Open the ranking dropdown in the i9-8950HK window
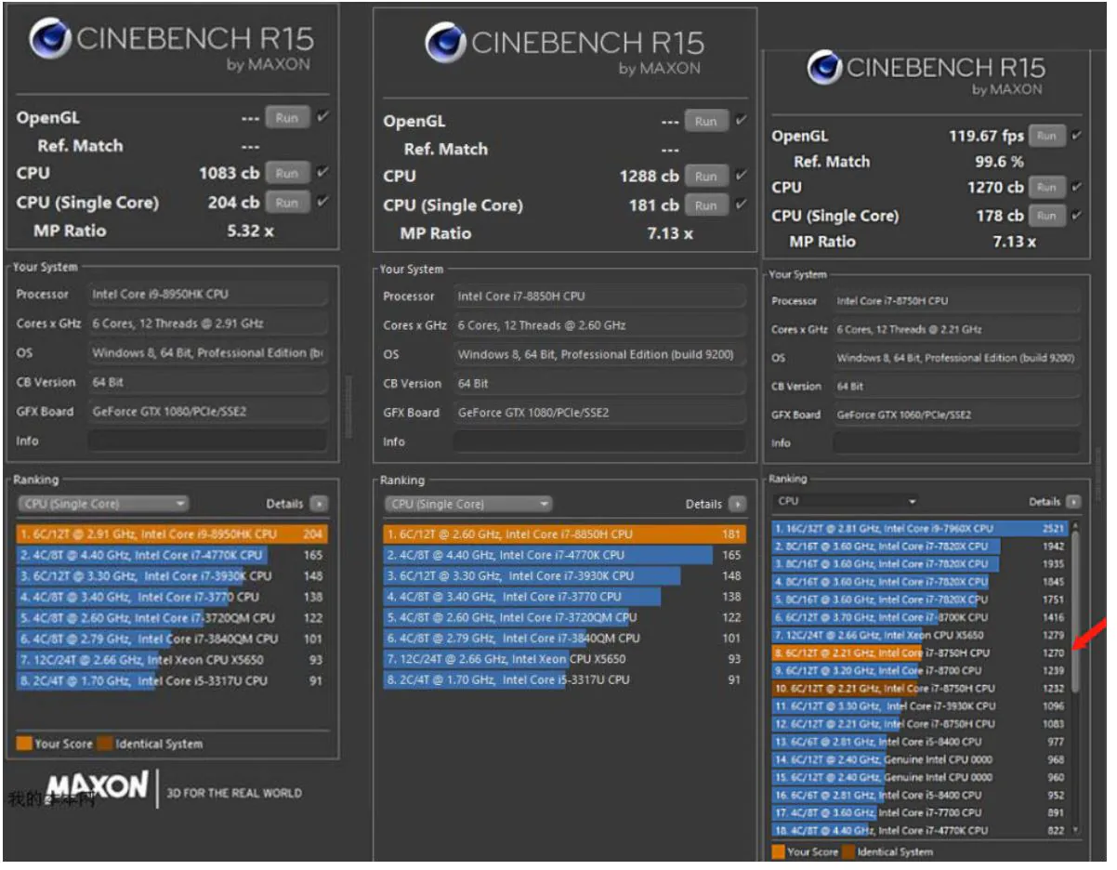The height and width of the screenshot is (870, 1117). (x=103, y=504)
